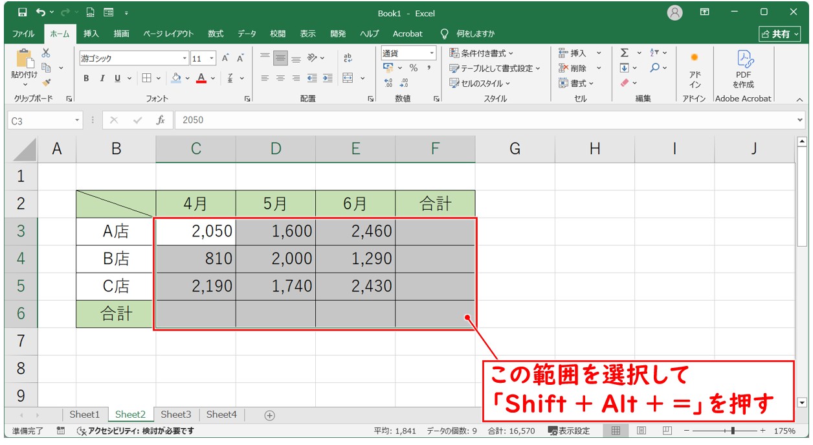The image size is (813, 445).
Task: Click the percent style icon
Action: pos(413,68)
